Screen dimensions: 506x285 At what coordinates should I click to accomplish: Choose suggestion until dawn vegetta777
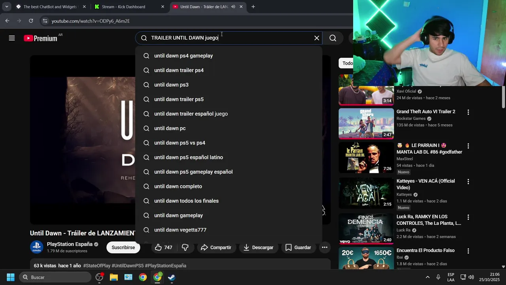tap(229, 230)
